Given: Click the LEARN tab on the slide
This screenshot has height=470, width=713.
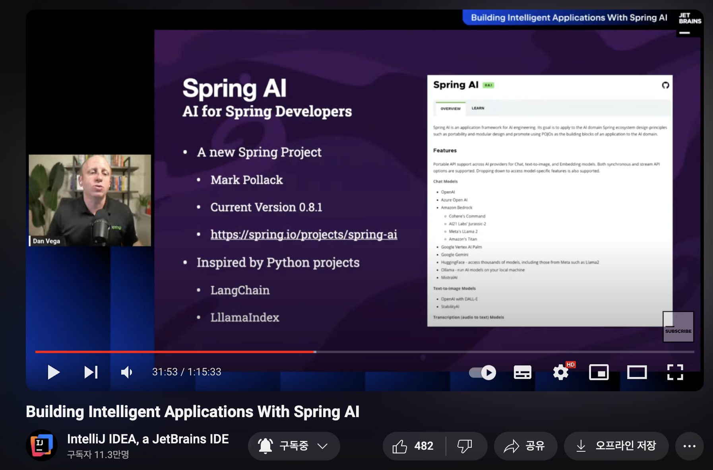Looking at the screenshot, I should coord(478,108).
